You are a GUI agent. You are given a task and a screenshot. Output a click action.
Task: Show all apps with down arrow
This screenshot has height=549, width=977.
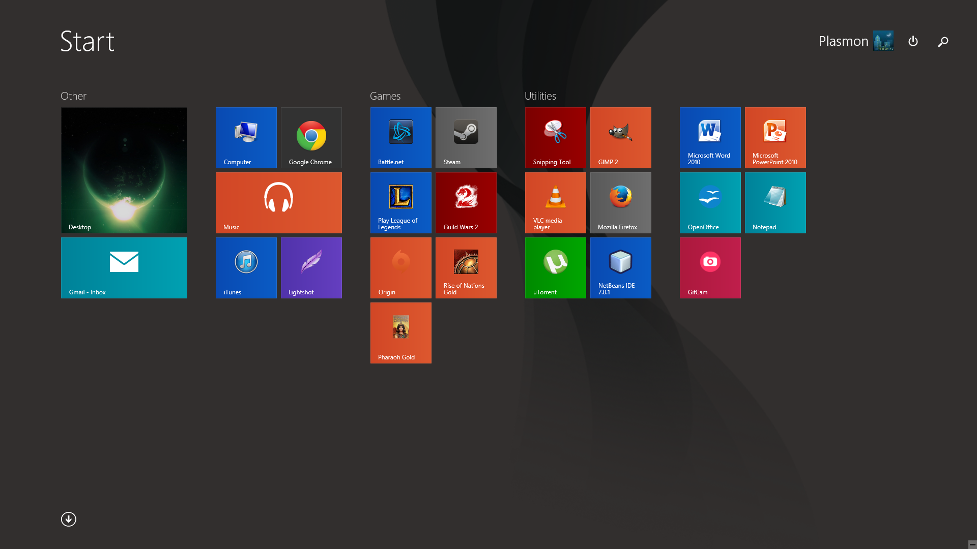pos(69,519)
